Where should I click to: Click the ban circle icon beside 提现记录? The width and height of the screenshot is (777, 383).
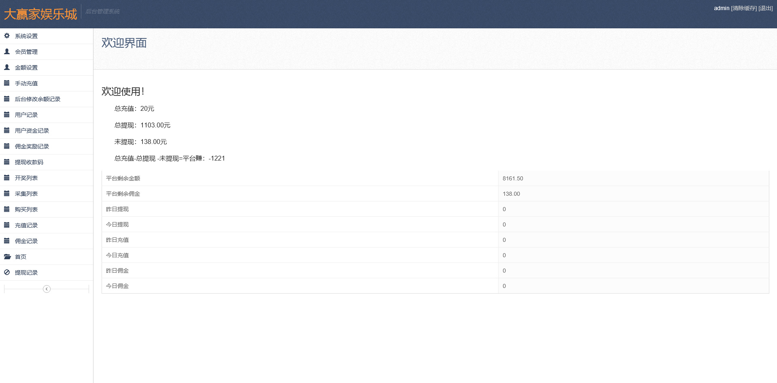pos(7,273)
